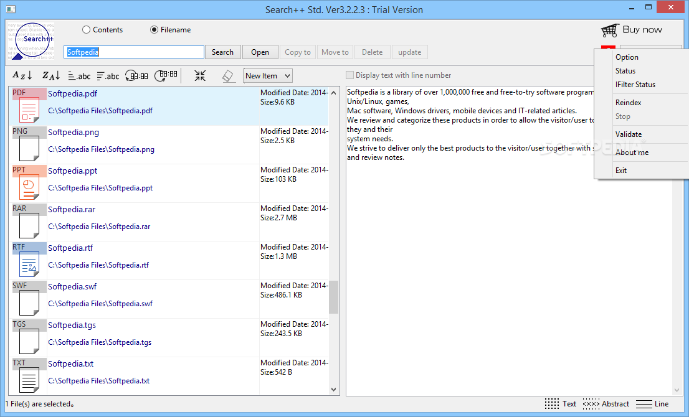The image size is (689, 417).
Task: Choose Reindex from the menu
Action: (x=628, y=102)
